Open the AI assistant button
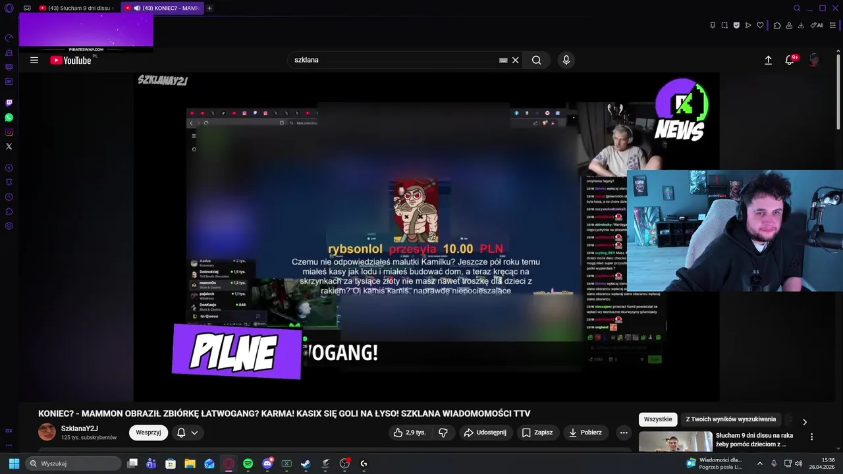Image resolution: width=843 pixels, height=474 pixels. 817,25
